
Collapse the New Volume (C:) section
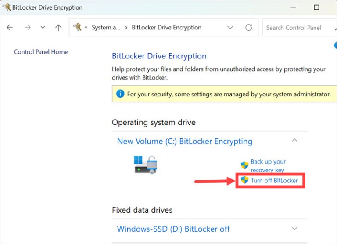tap(294, 140)
